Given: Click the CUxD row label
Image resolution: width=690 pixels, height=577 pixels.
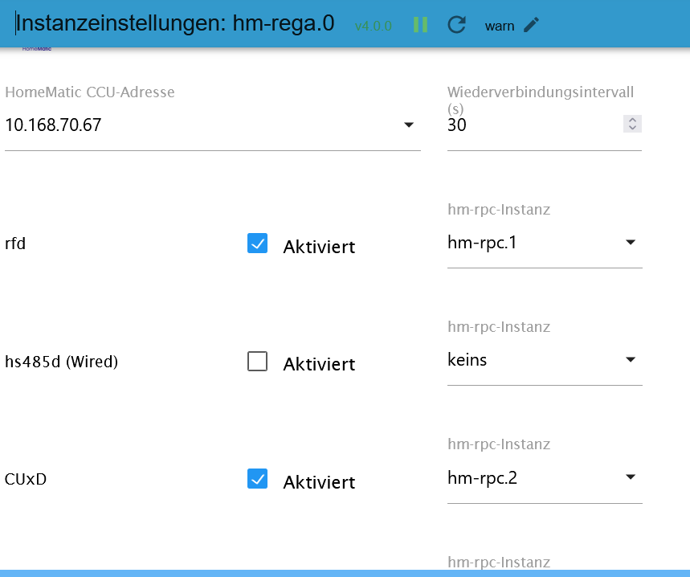Looking at the screenshot, I should (26, 479).
